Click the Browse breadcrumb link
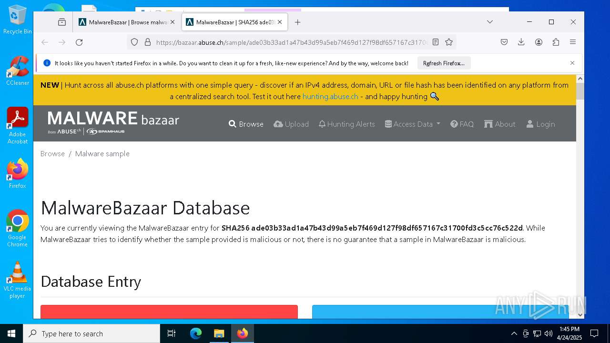Image resolution: width=610 pixels, height=343 pixels. click(x=52, y=153)
